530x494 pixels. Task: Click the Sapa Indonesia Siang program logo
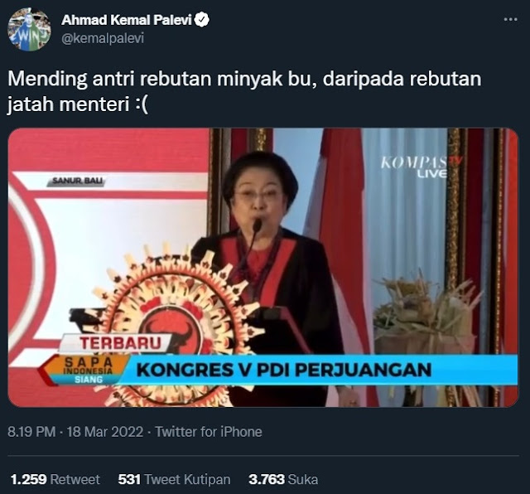[x=89, y=370]
